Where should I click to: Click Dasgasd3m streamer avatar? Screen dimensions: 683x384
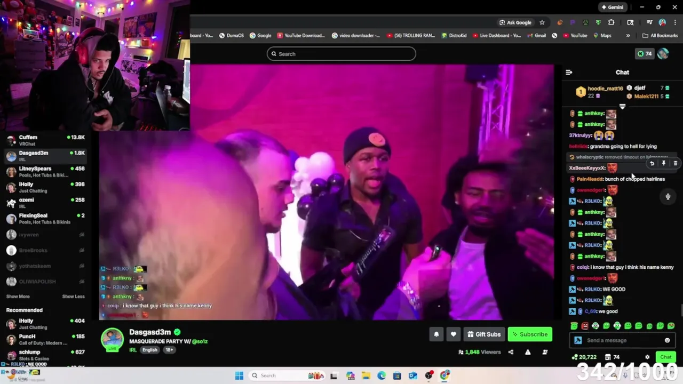(112, 339)
